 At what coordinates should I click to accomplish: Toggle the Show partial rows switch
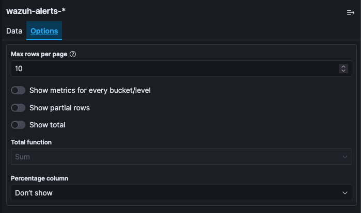click(x=18, y=108)
